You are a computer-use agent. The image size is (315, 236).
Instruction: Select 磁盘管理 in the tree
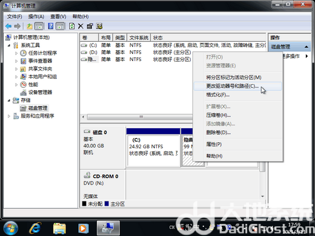tap(38, 108)
